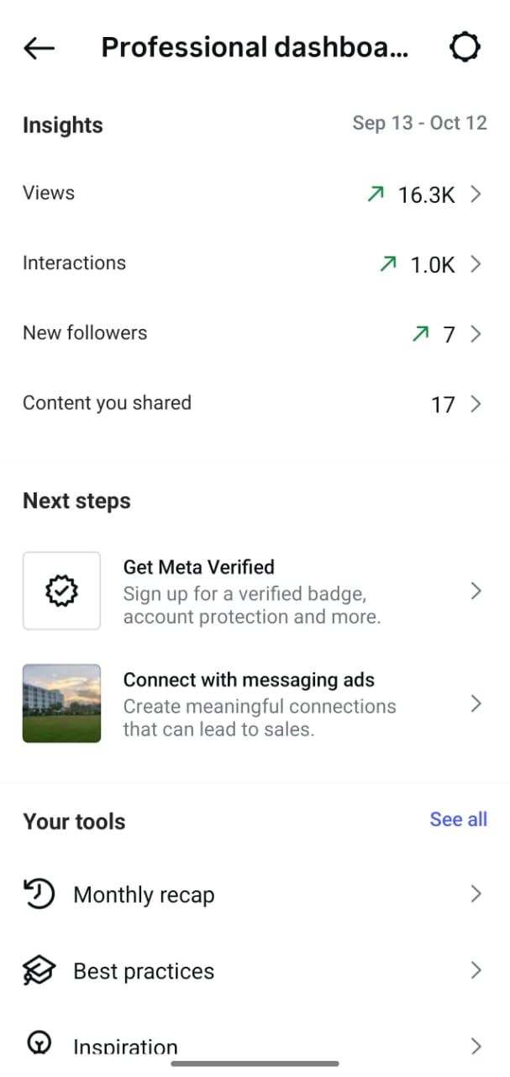
Task: Tap the Monthly recap clock icon
Action: [x=39, y=894]
